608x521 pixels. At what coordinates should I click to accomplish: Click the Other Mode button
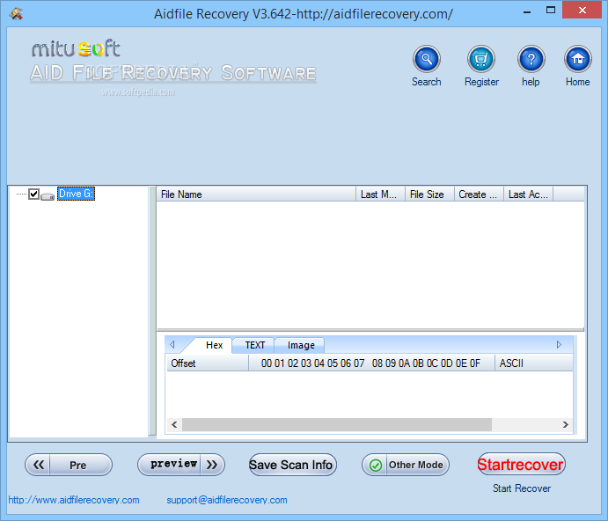(x=406, y=465)
